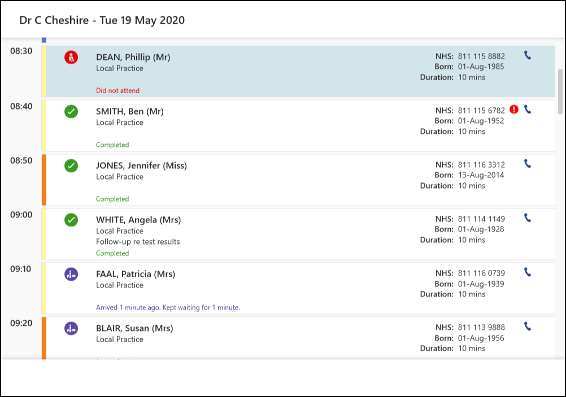Click the yellow slot bar at 09:10

click(44, 288)
